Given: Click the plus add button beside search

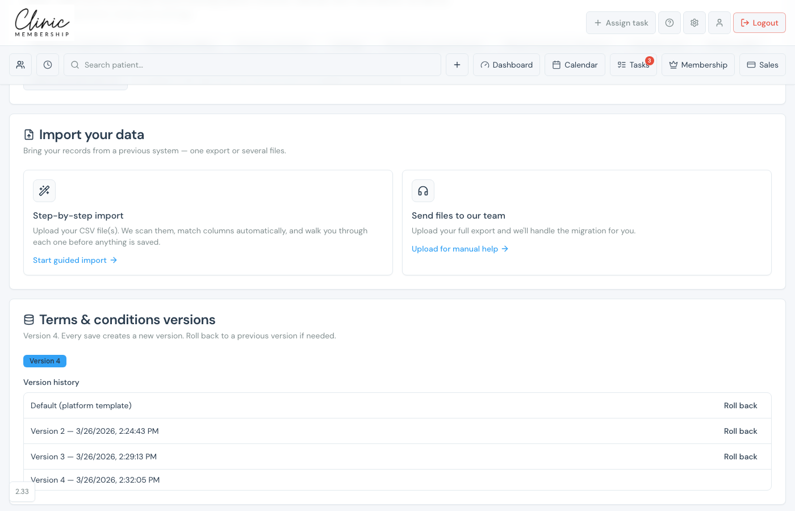Looking at the screenshot, I should pos(457,65).
